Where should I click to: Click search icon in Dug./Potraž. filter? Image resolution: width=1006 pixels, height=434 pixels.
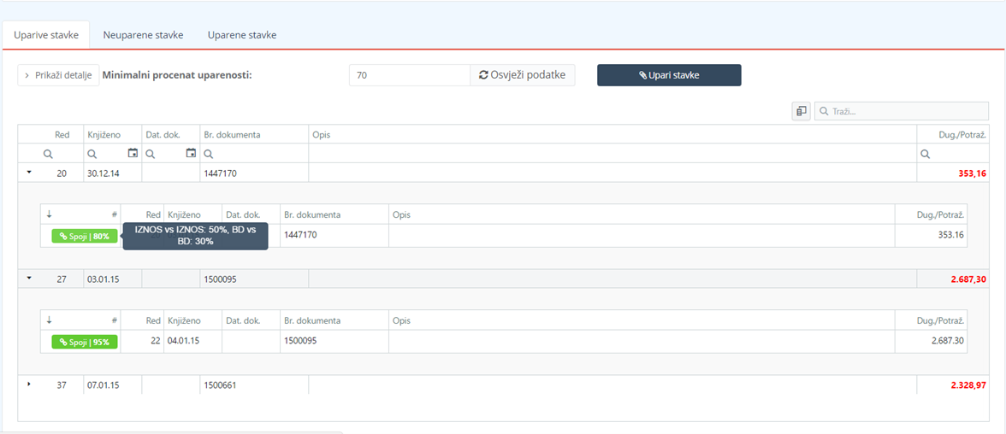pos(925,154)
